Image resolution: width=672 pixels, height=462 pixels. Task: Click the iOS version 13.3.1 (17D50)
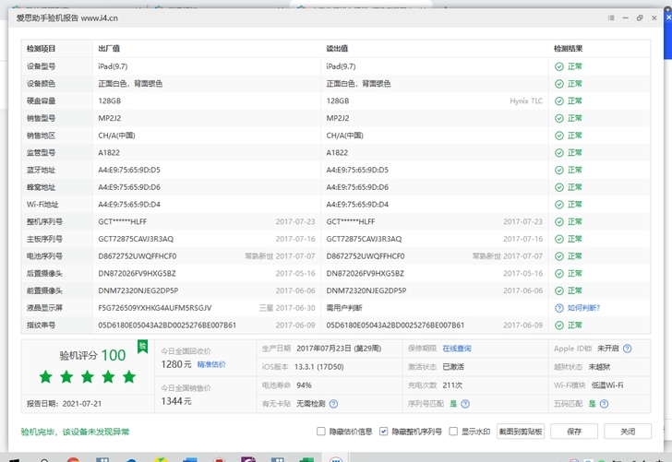[318, 367]
